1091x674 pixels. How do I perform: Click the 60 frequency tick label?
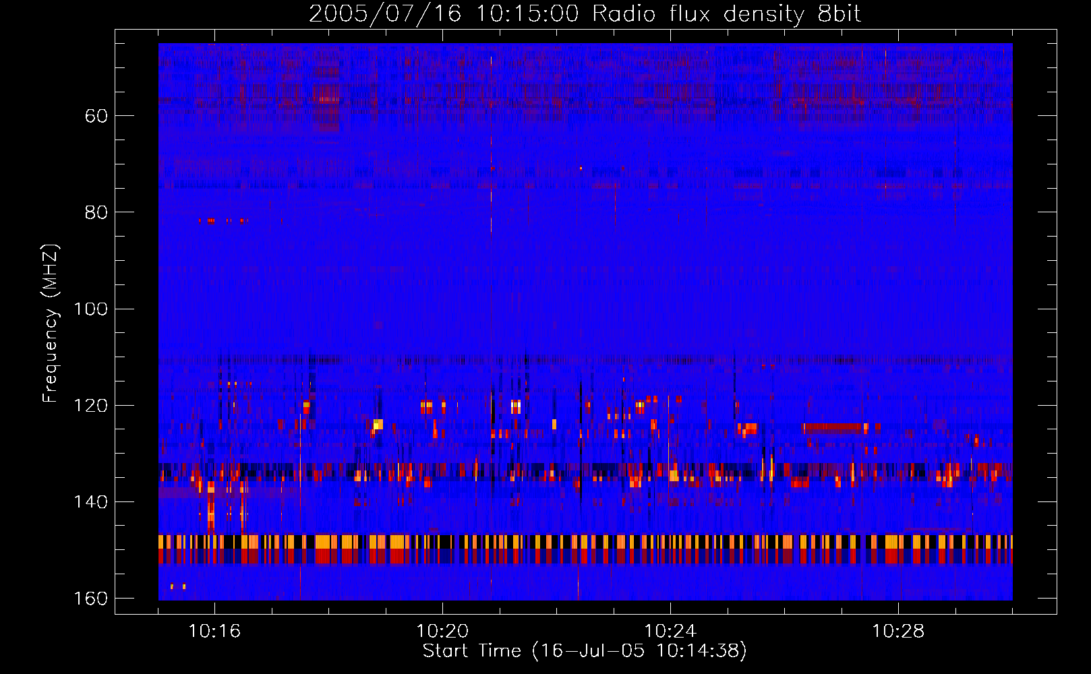[96, 116]
